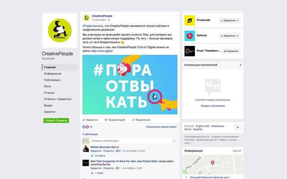Toggle Нравится for DoNuts! page
The image size is (287, 179).
(230, 36)
